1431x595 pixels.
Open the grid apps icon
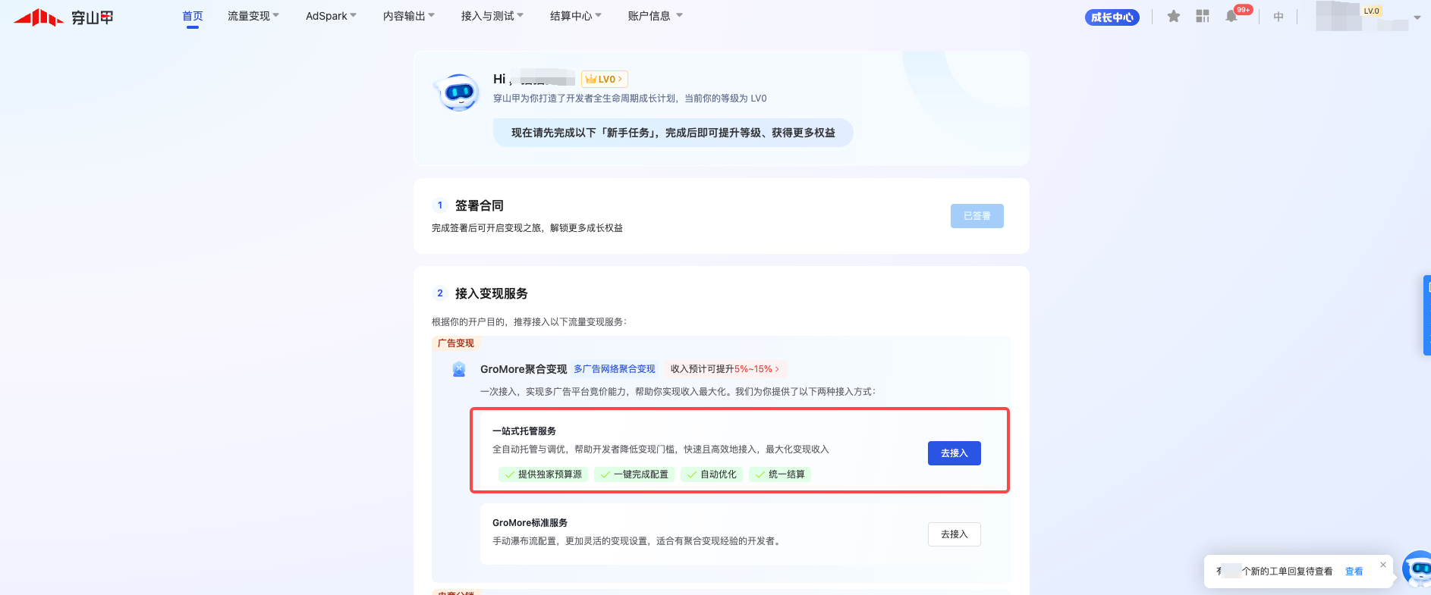(x=1203, y=16)
